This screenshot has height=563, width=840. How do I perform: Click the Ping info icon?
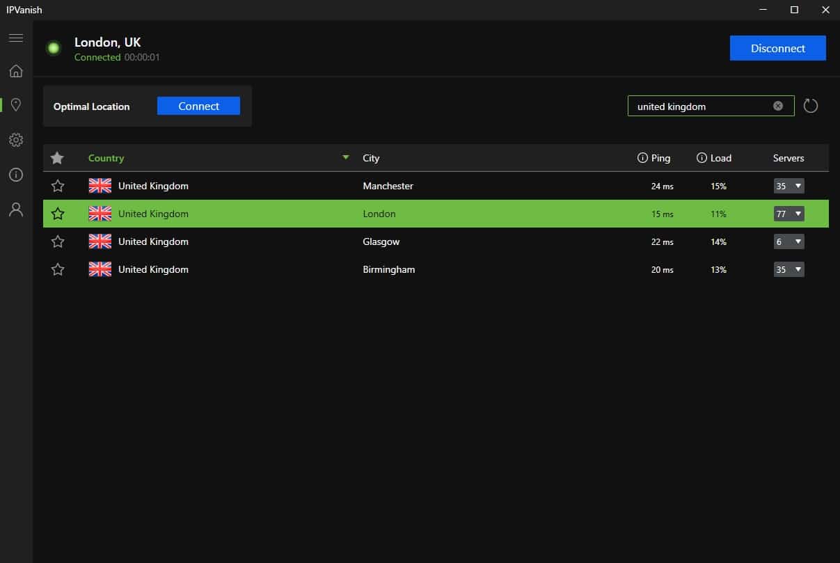(642, 158)
